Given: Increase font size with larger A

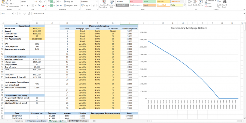Looking at the screenshot, I should click(42, 2).
